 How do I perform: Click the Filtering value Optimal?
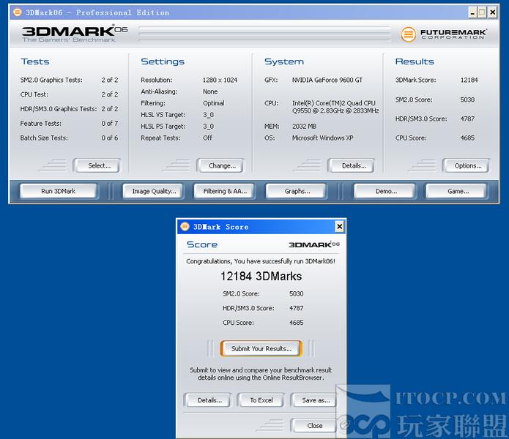point(213,103)
